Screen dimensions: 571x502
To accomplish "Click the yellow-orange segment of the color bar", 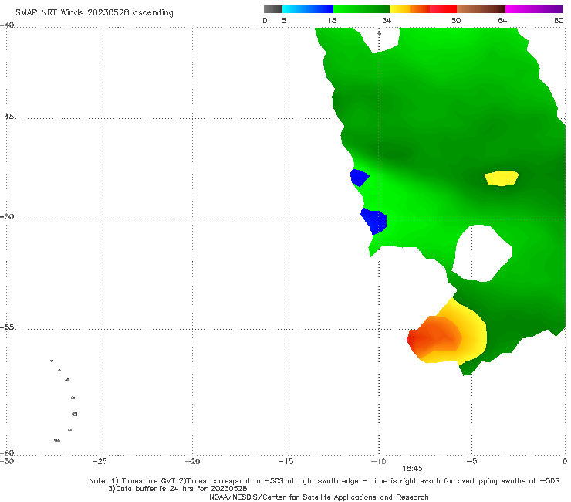I will pos(409,9).
